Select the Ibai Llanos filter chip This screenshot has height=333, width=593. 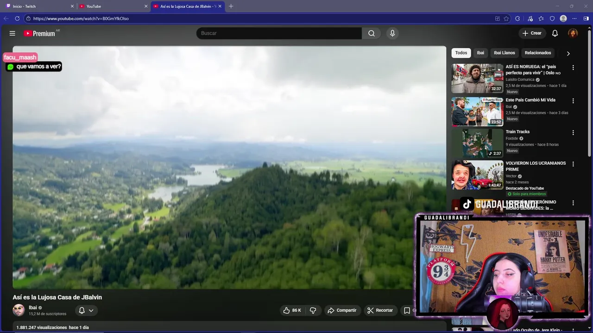[504, 53]
